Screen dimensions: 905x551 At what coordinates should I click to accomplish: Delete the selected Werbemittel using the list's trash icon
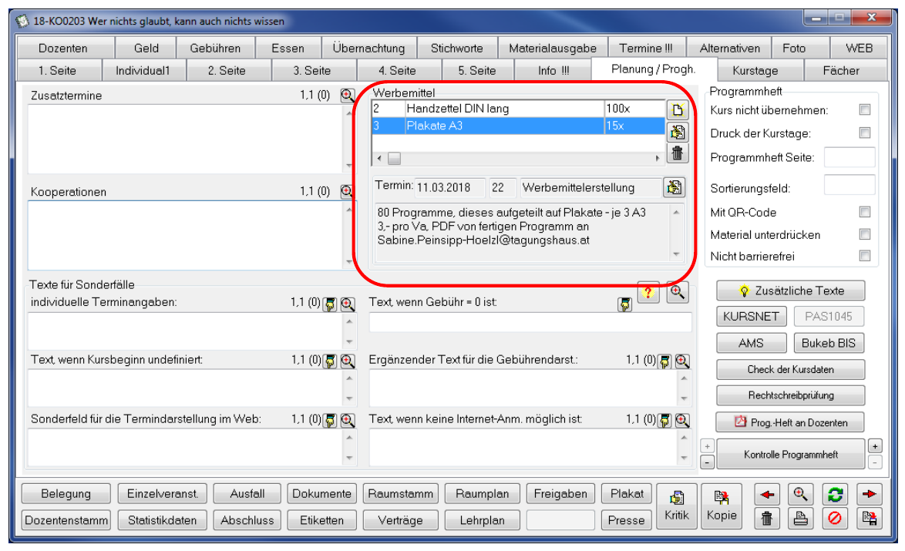[677, 153]
